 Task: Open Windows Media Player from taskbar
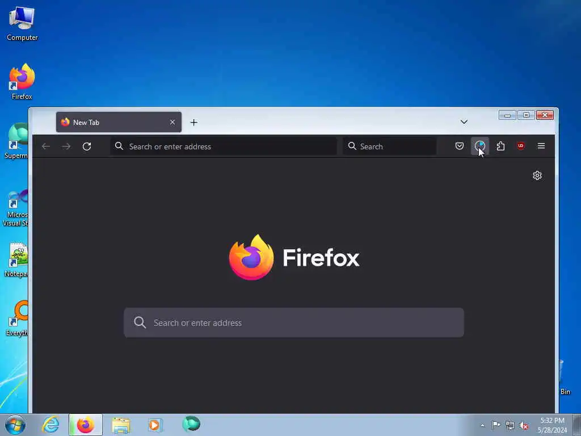pyautogui.click(x=154, y=425)
